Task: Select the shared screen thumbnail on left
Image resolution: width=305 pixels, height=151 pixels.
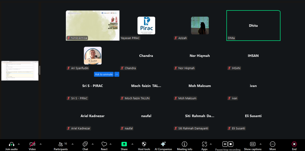Action: point(20,71)
